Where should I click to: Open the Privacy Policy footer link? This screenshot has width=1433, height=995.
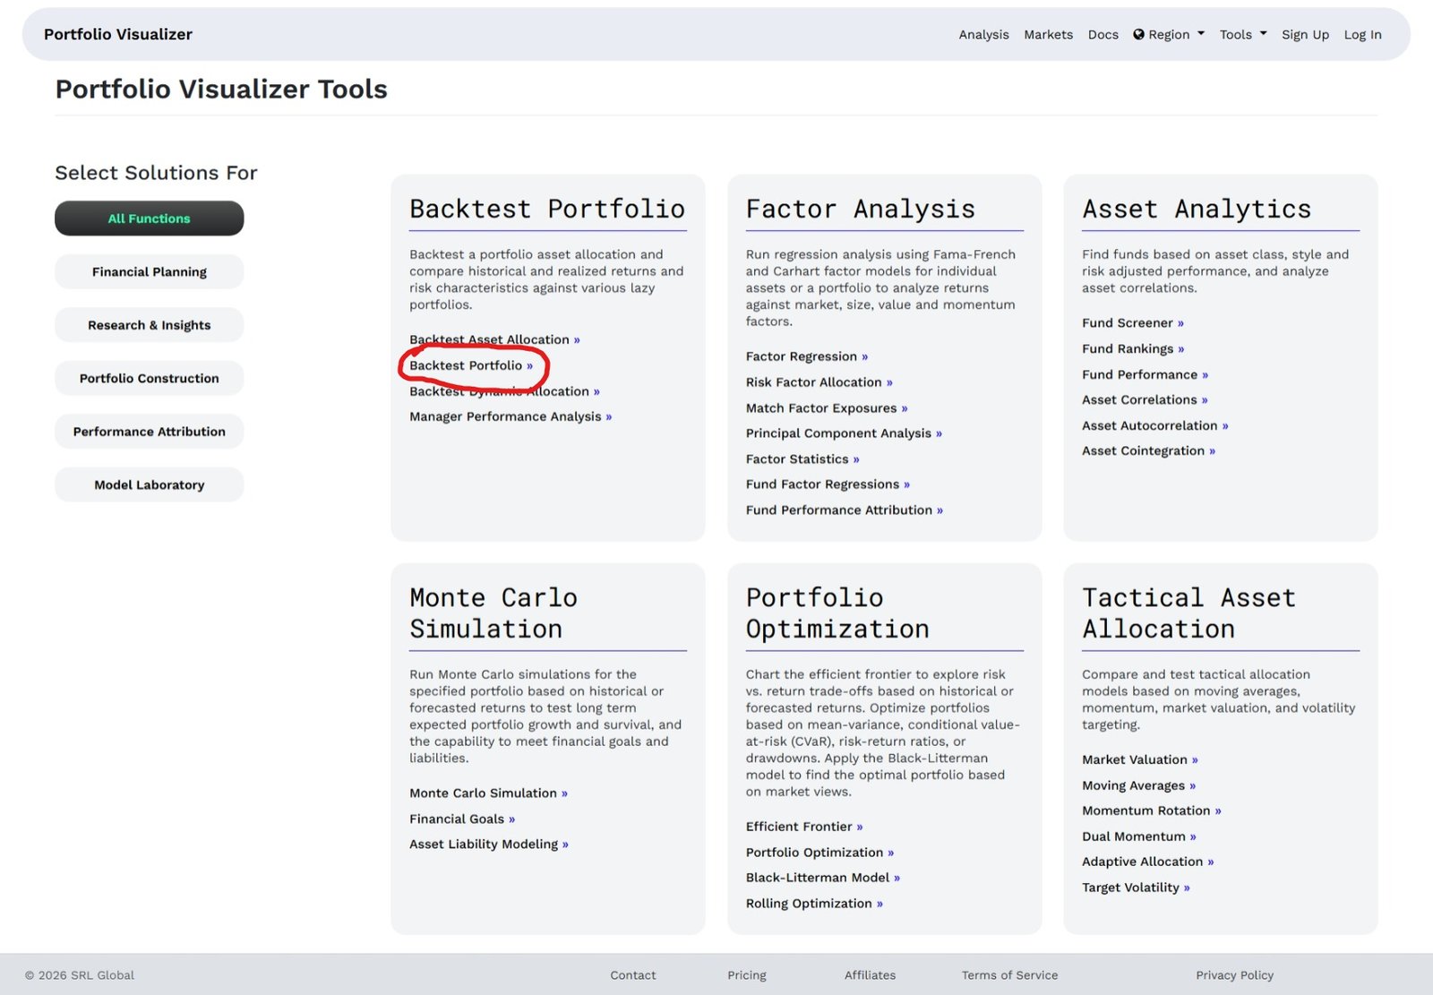[x=1234, y=975]
